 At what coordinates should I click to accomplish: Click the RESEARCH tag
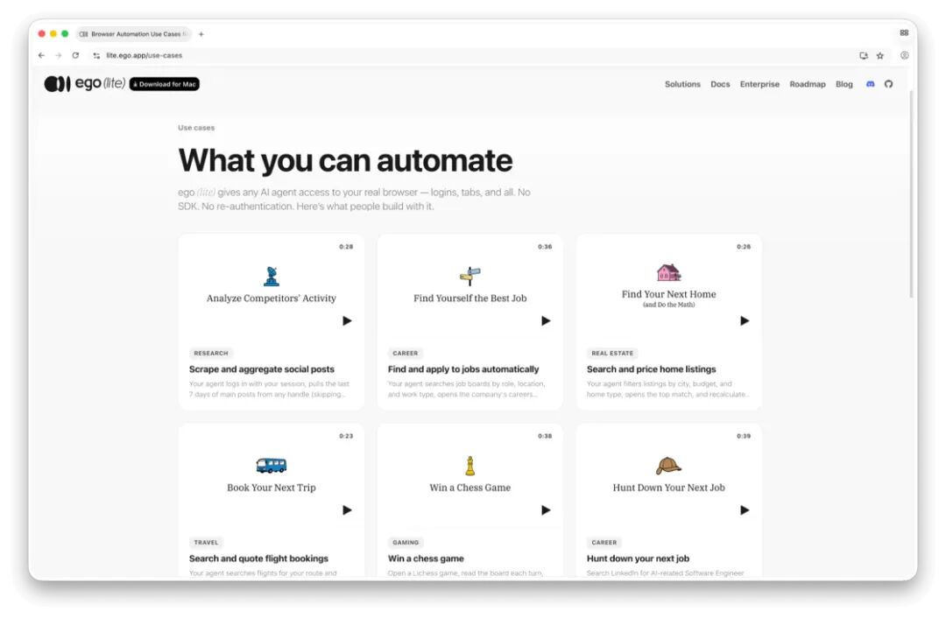[x=211, y=354]
